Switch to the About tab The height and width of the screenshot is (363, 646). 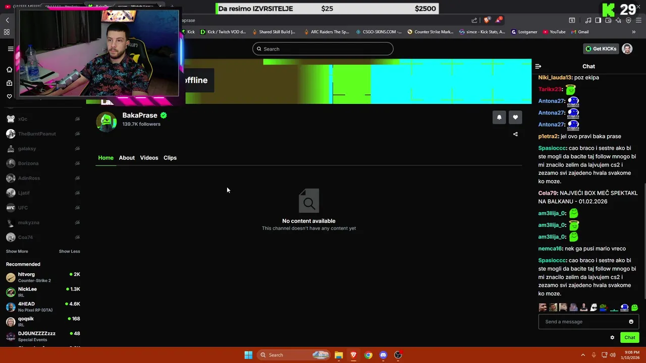click(127, 158)
